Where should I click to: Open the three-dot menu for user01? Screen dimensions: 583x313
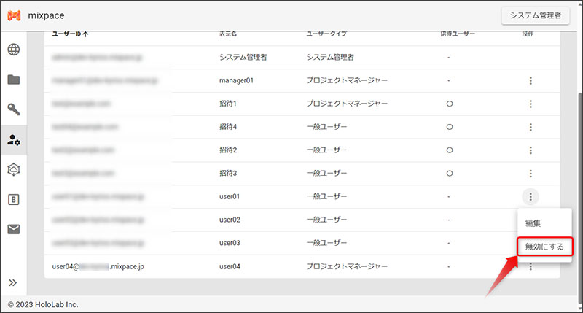(x=531, y=196)
